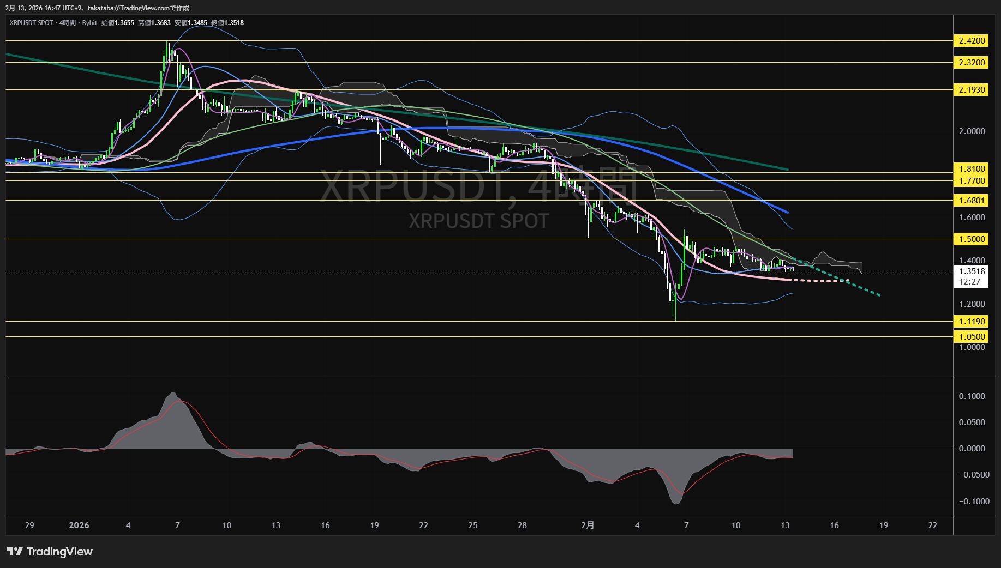Screen dimensions: 1001x568
Task: Click the 12:27 candle countdown timer
Action: [x=970, y=282]
